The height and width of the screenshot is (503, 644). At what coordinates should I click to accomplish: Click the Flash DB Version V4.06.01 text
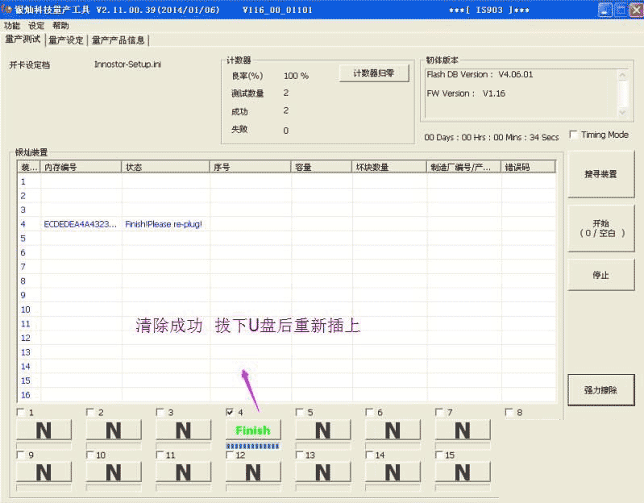(x=480, y=74)
